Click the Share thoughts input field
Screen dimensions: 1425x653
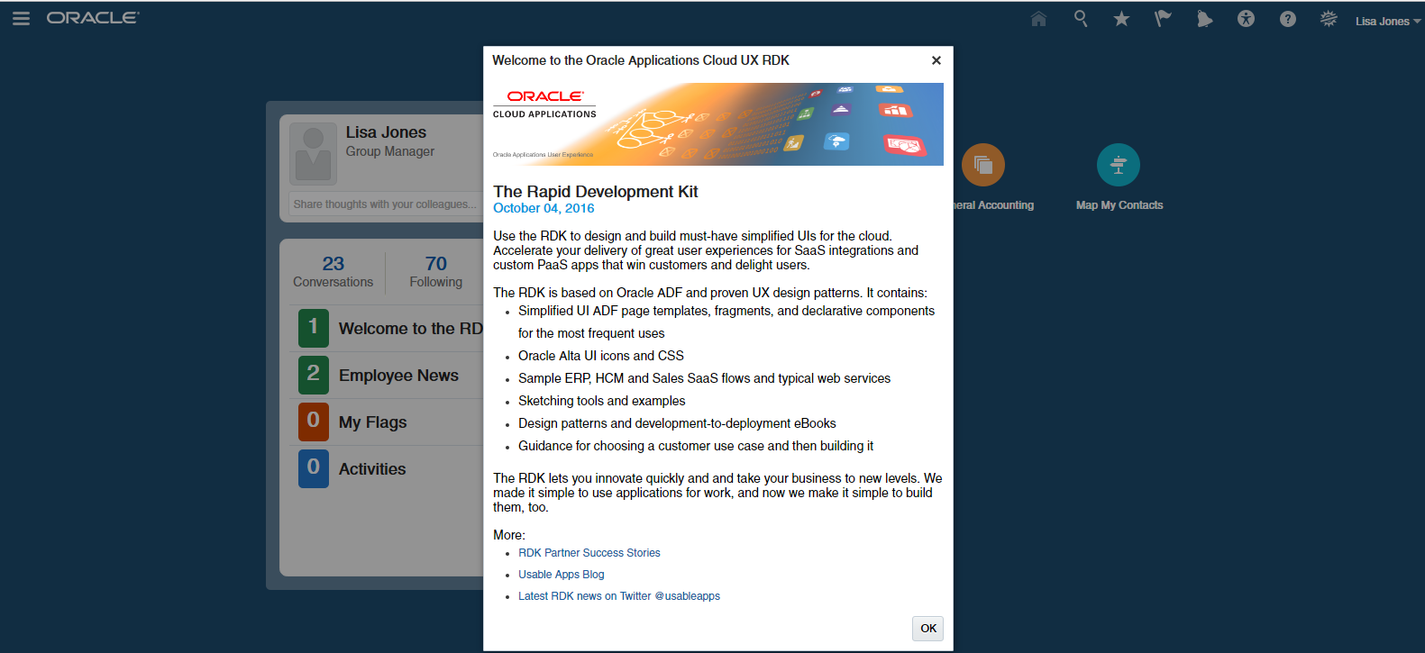click(385, 204)
